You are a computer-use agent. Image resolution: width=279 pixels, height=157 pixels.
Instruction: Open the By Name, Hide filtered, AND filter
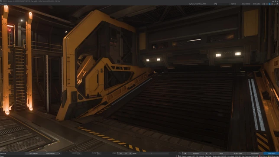click(x=198, y=4)
